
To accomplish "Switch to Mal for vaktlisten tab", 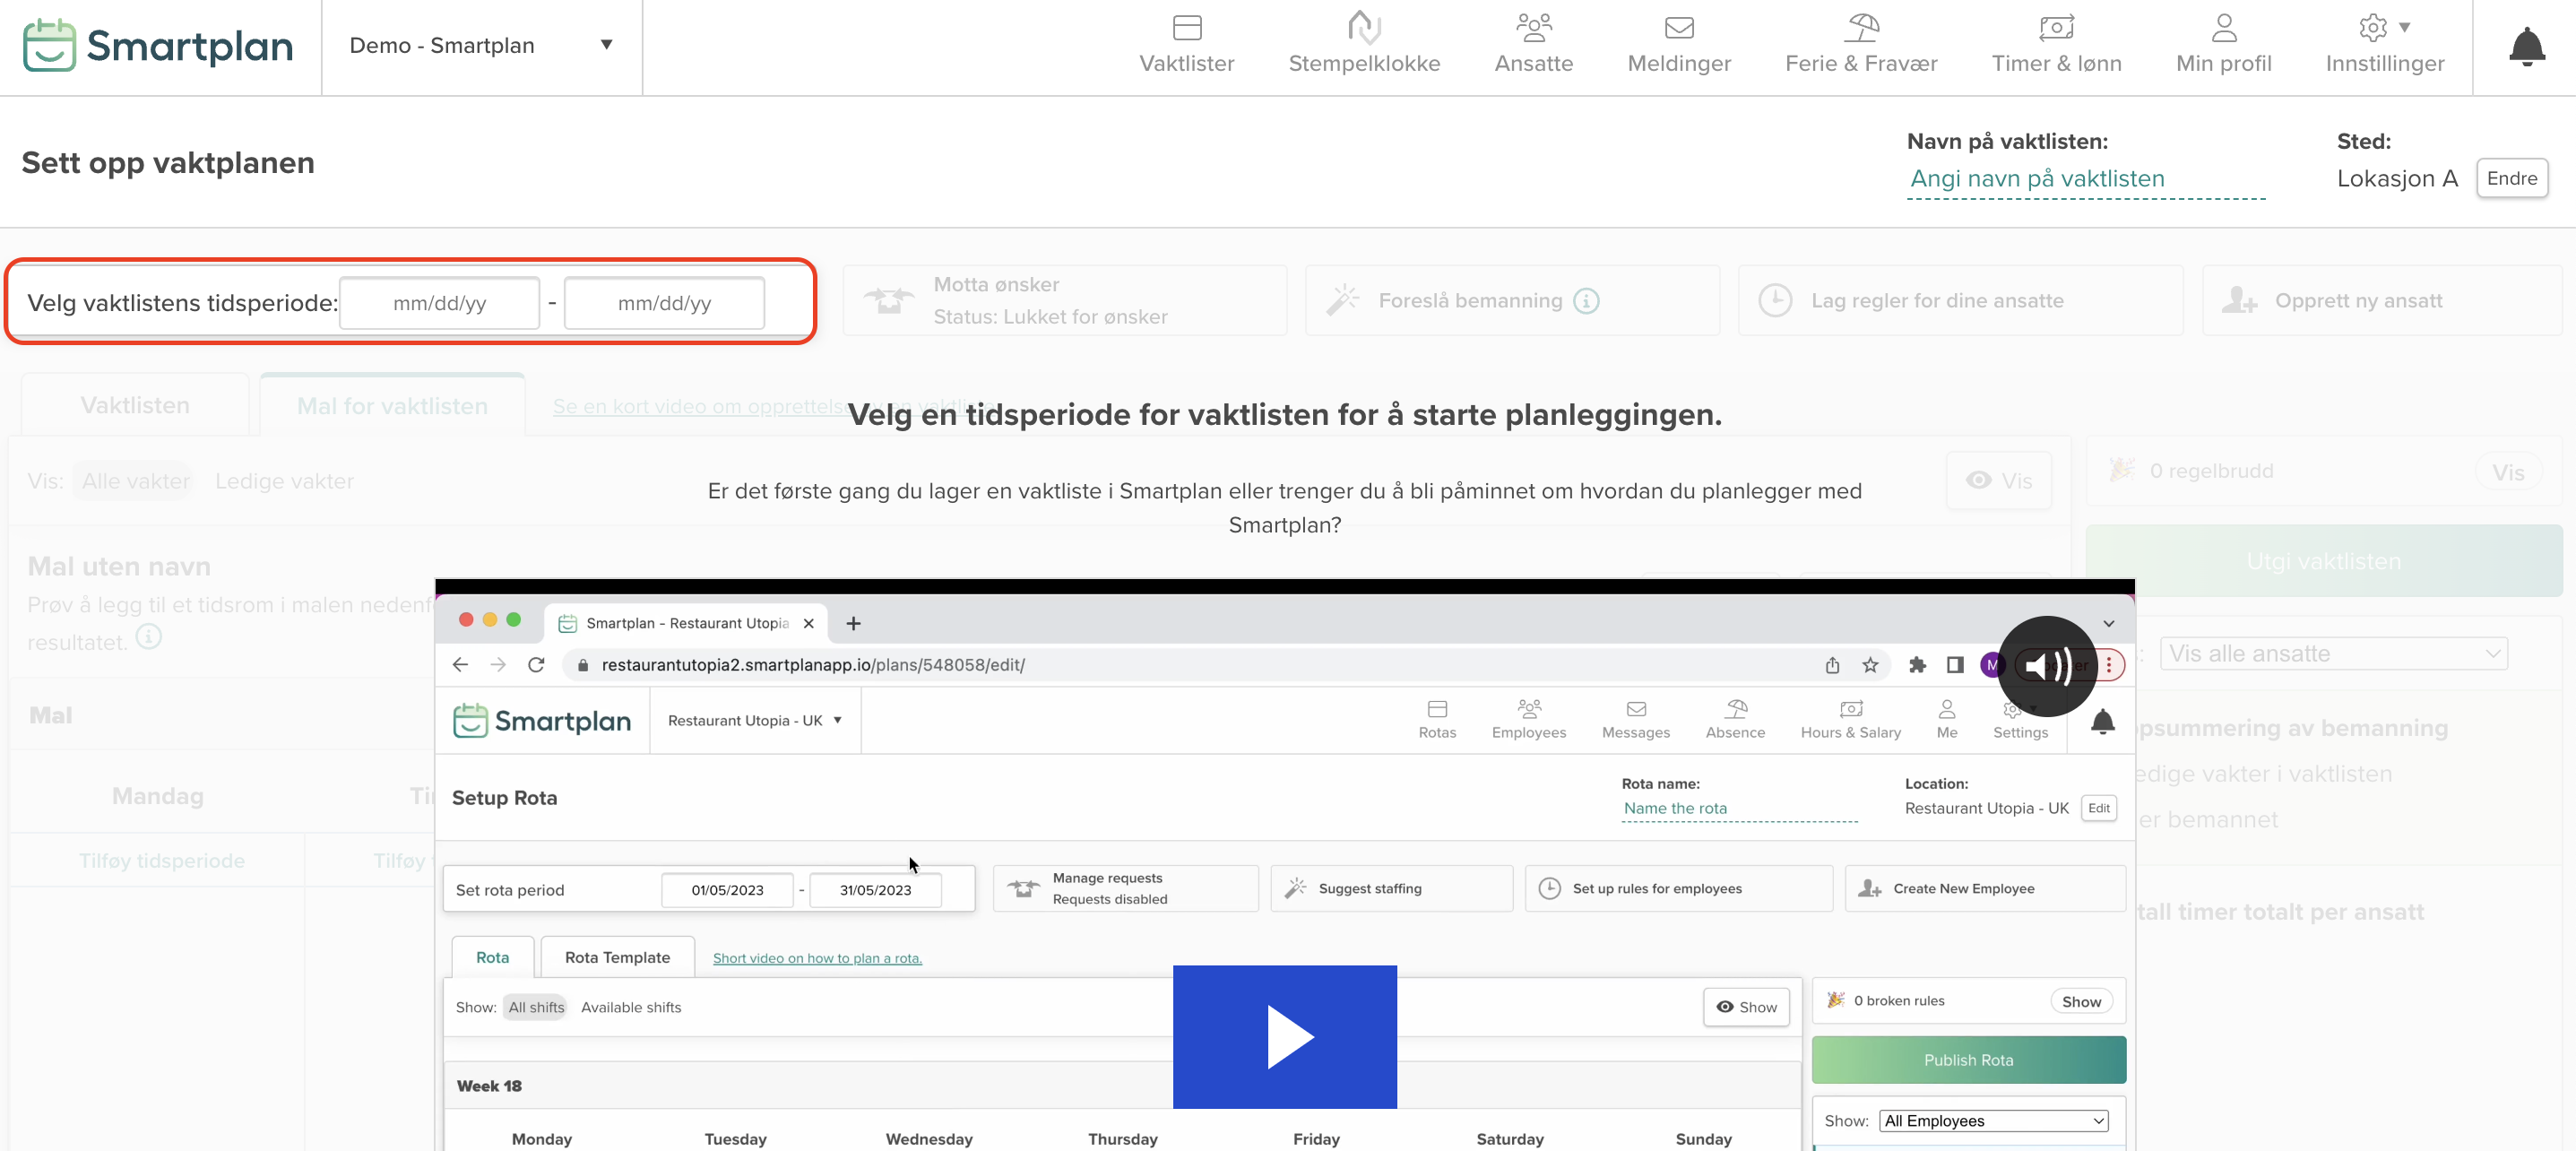I will (392, 406).
